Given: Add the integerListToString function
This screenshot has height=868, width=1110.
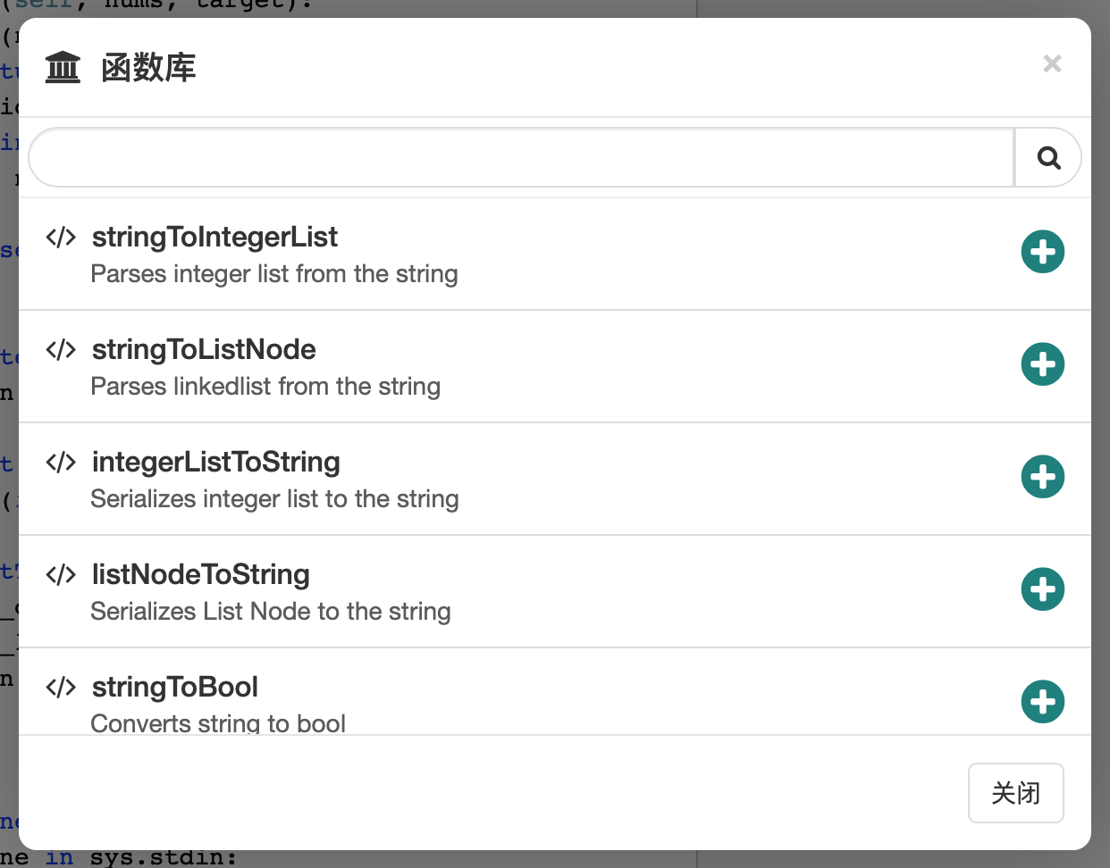Looking at the screenshot, I should 1042,477.
